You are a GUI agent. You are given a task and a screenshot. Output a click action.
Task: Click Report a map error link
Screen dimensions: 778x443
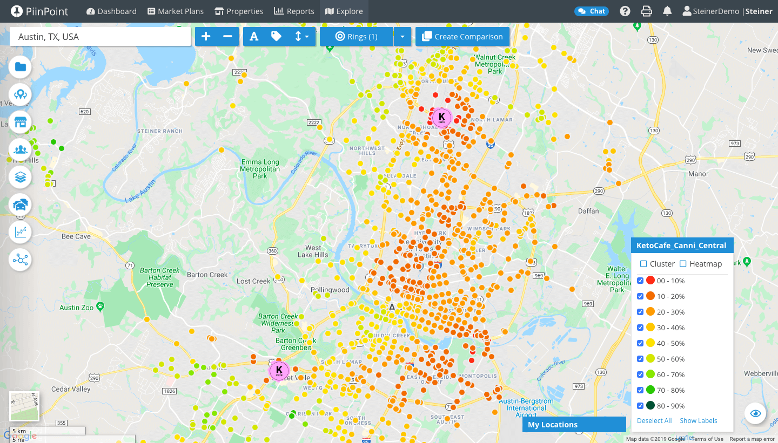click(x=752, y=439)
